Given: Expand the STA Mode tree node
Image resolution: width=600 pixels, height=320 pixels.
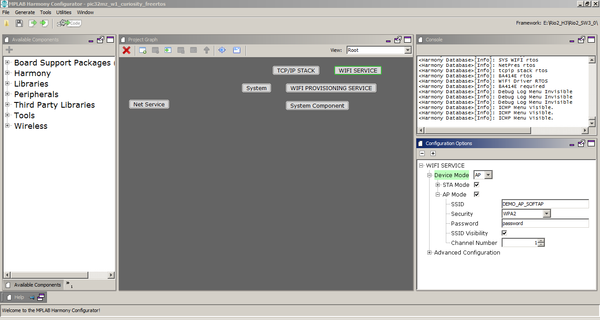Looking at the screenshot, I should pyautogui.click(x=438, y=185).
